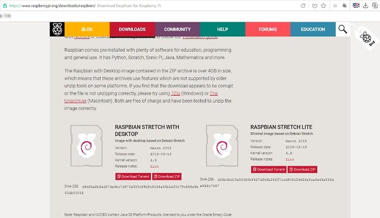The width and height of the screenshot is (380, 218).
Task: Click the RASPBIAN STRETCH LITE heading
Action: point(281,127)
